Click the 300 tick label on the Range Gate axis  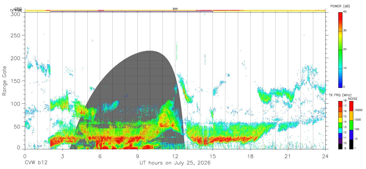16,14
